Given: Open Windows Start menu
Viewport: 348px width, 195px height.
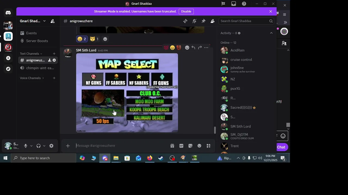Looking at the screenshot, I should (x=5, y=158).
